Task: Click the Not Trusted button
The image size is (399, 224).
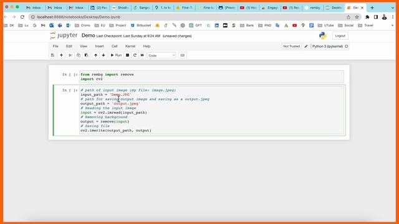Action: pos(291,46)
